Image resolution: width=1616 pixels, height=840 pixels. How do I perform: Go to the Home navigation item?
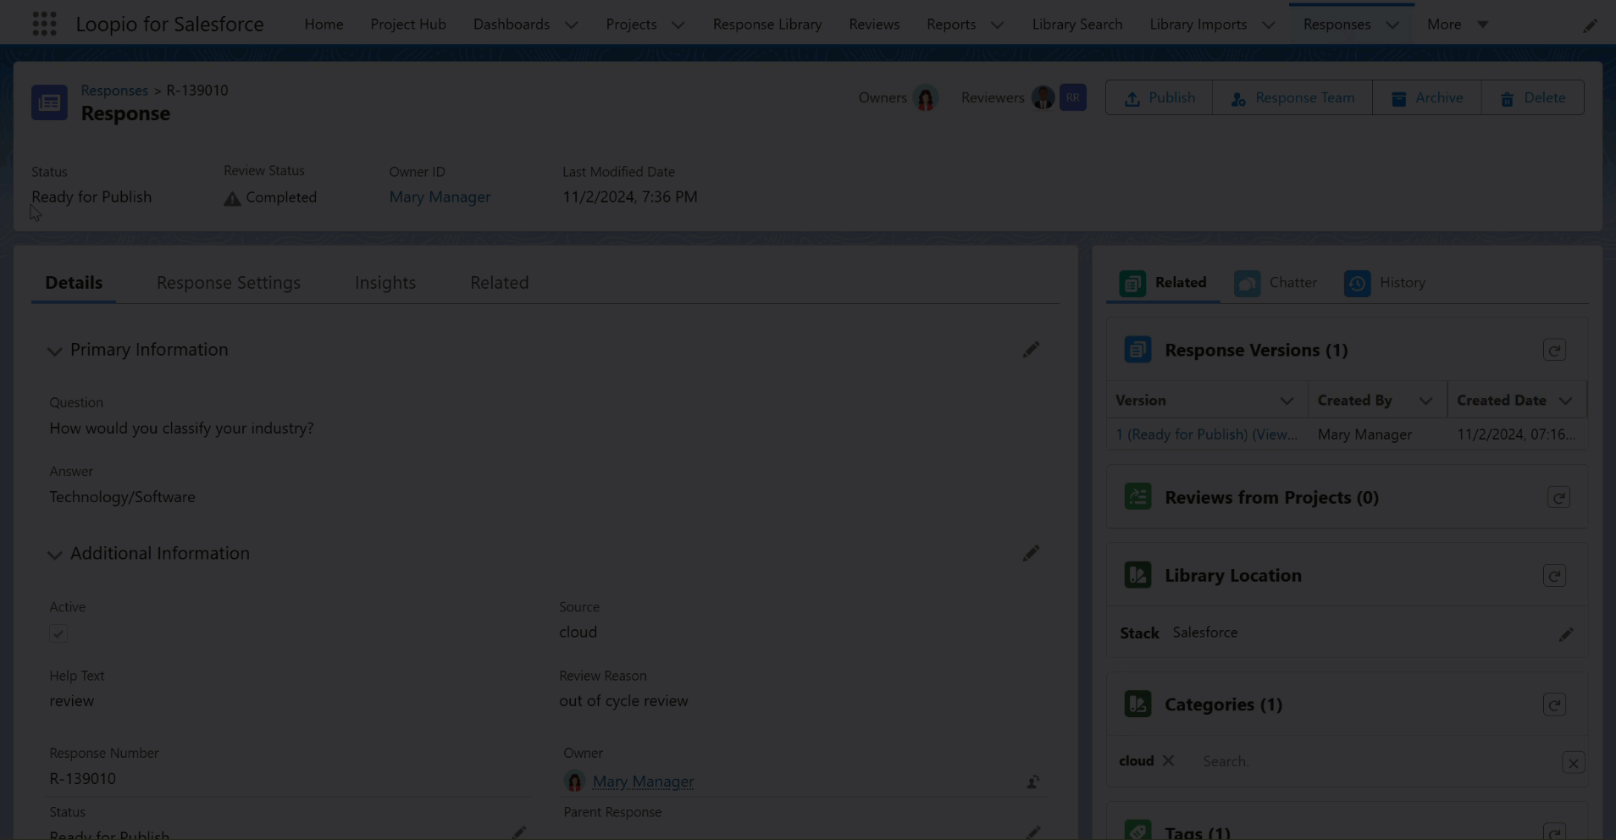click(x=324, y=25)
